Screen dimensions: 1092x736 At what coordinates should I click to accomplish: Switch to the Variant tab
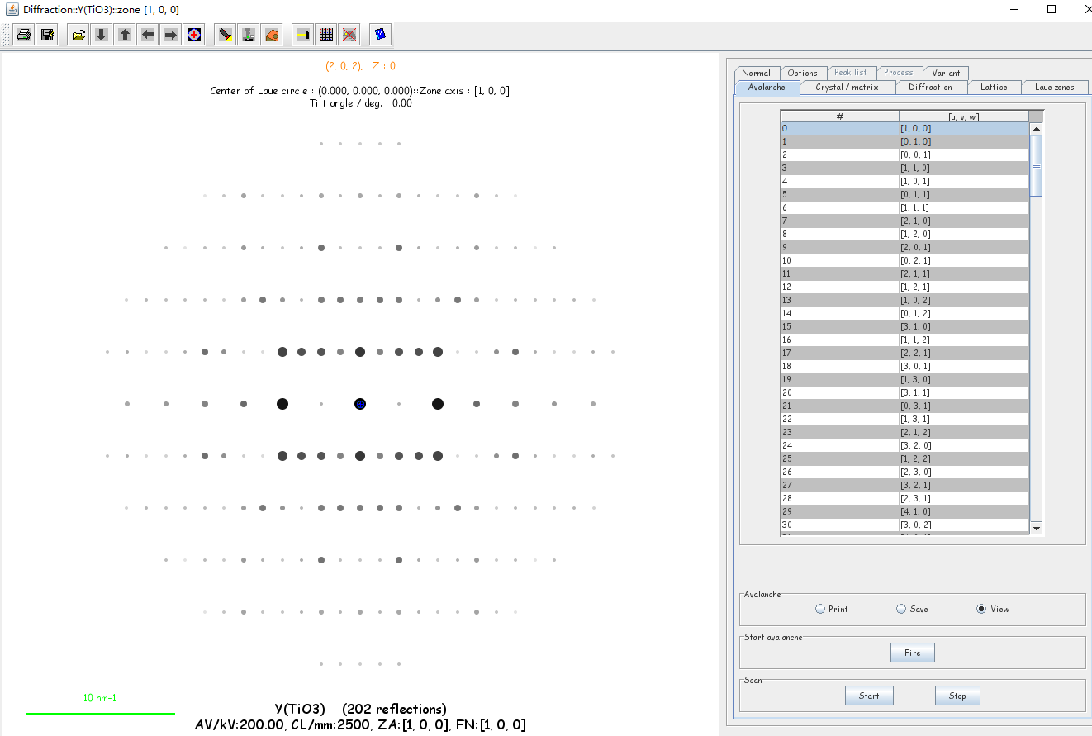[946, 73]
